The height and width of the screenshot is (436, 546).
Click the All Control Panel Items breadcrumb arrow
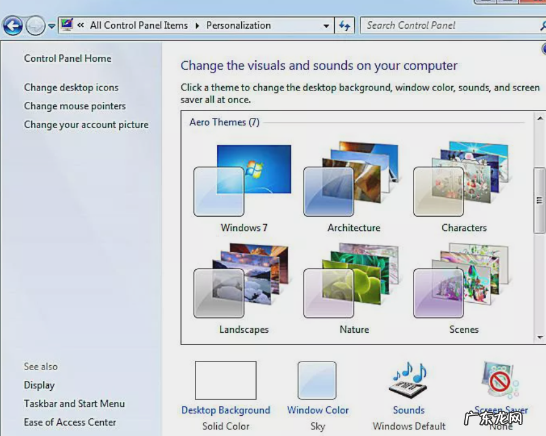pyautogui.click(x=197, y=25)
